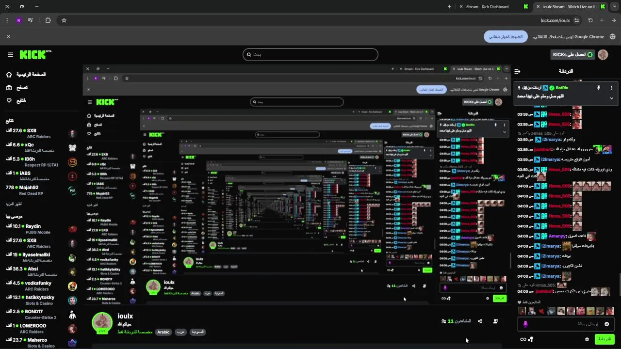Image resolution: width=621 pixels, height=349 pixels.
Task: Dismiss the default browser infobar
Action: (8, 36)
